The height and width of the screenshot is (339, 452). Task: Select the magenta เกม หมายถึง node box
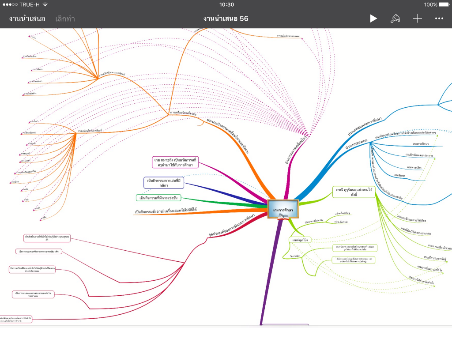(175, 162)
